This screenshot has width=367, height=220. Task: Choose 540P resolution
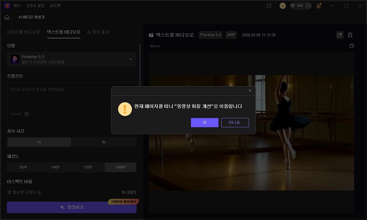tap(55, 167)
